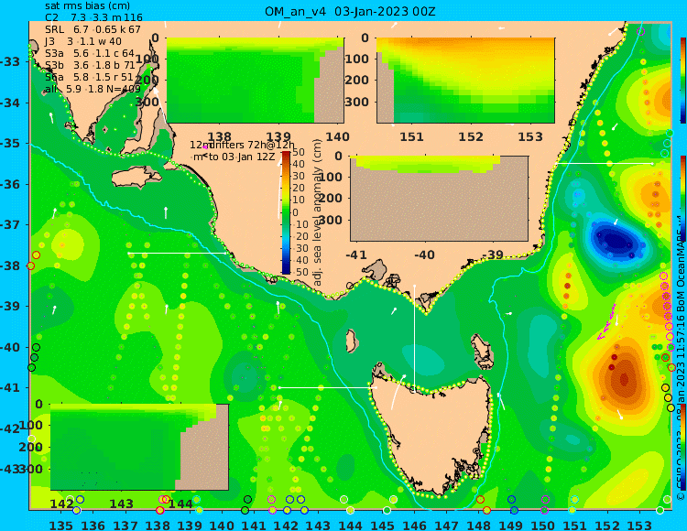Pick the dark blue bottom of the anomaly colorbar
The width and height of the screenshot is (687, 531).
pyautogui.click(x=286, y=272)
